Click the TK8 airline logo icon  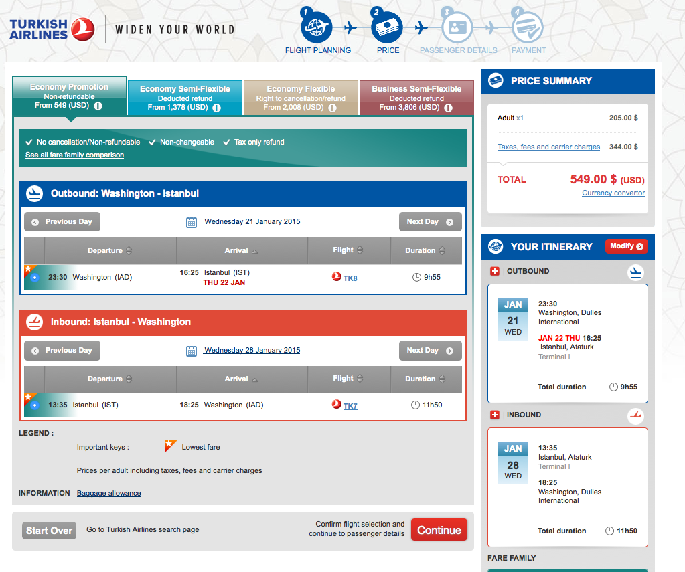tap(336, 276)
